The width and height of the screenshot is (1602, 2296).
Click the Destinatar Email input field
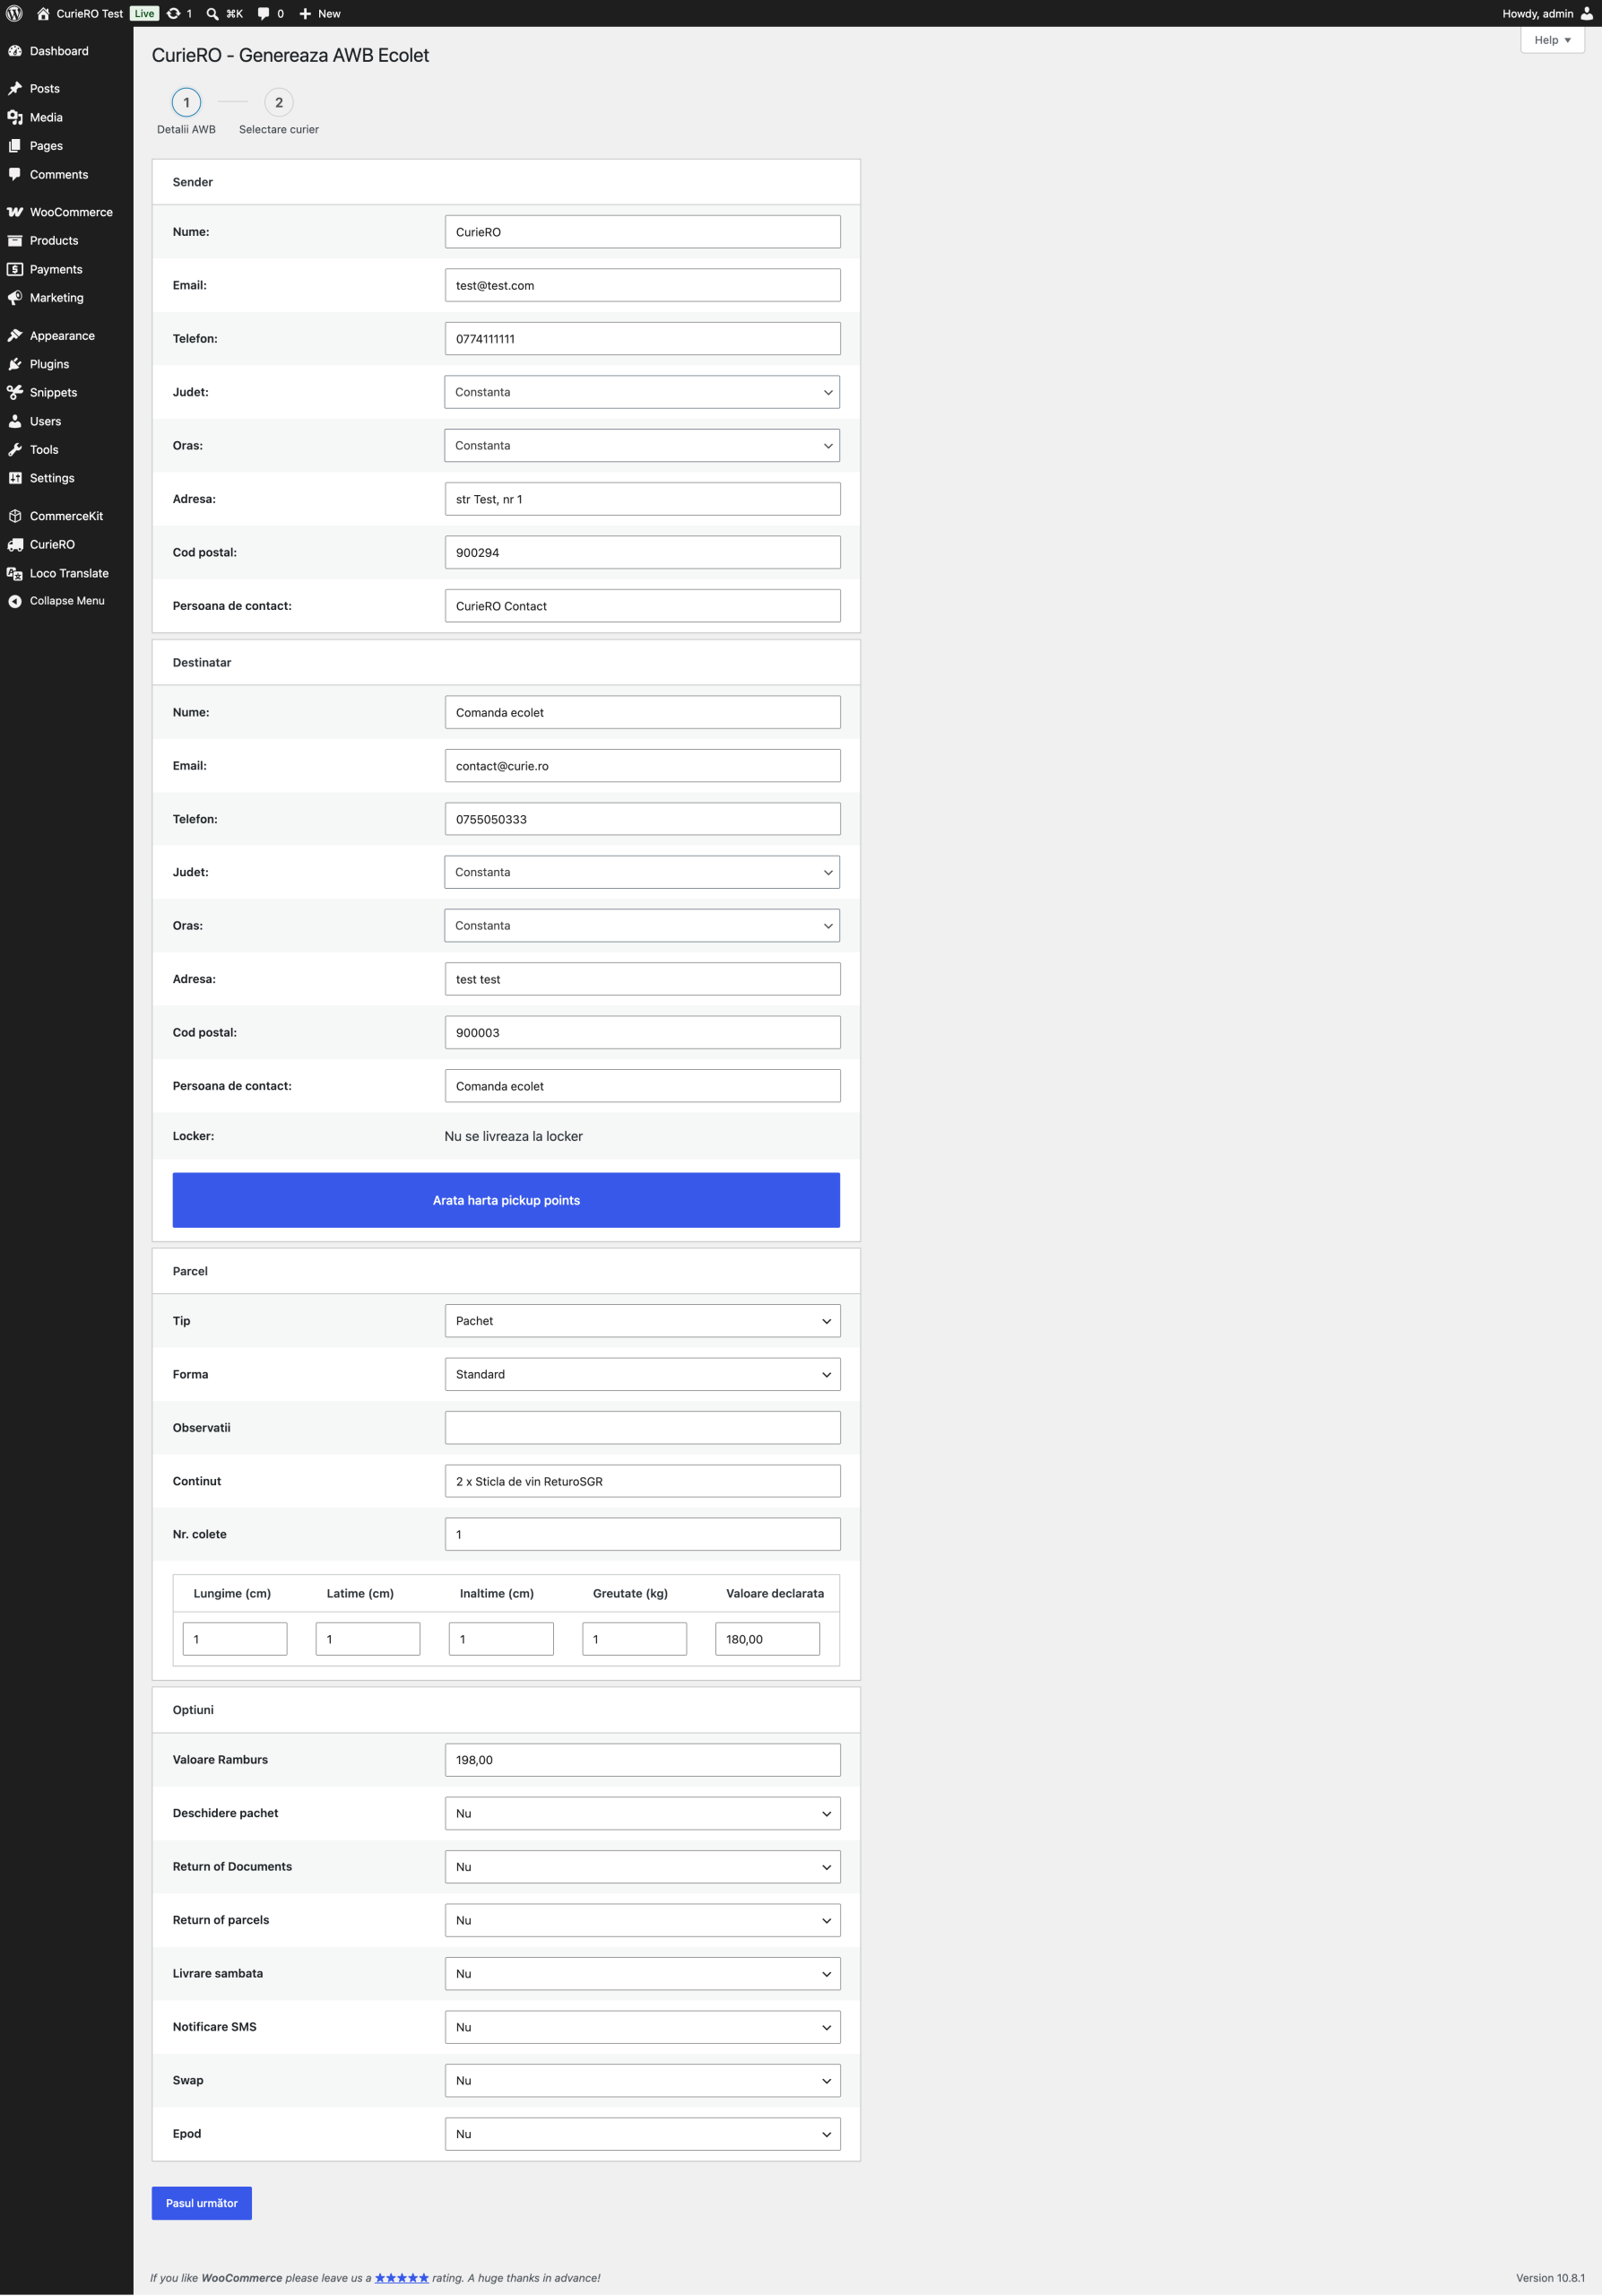tap(642, 766)
